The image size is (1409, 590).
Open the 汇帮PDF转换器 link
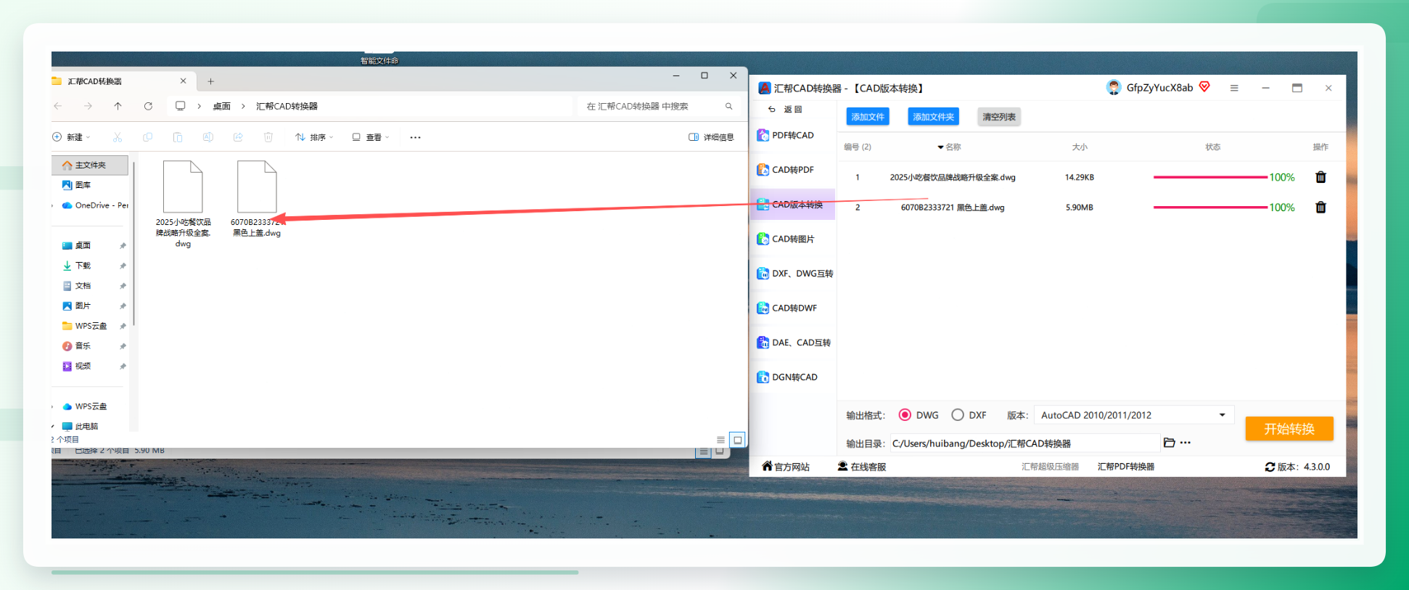click(x=1126, y=467)
